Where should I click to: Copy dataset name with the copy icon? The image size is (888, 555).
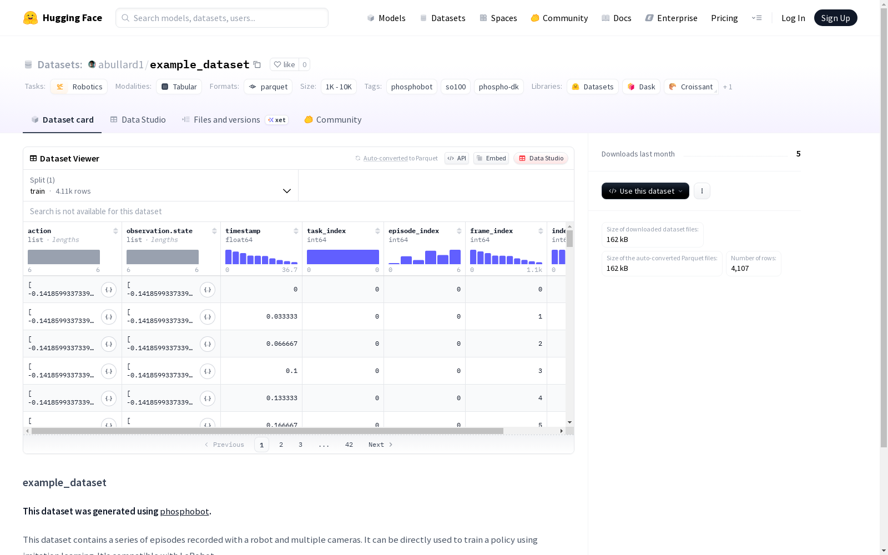pos(257,64)
